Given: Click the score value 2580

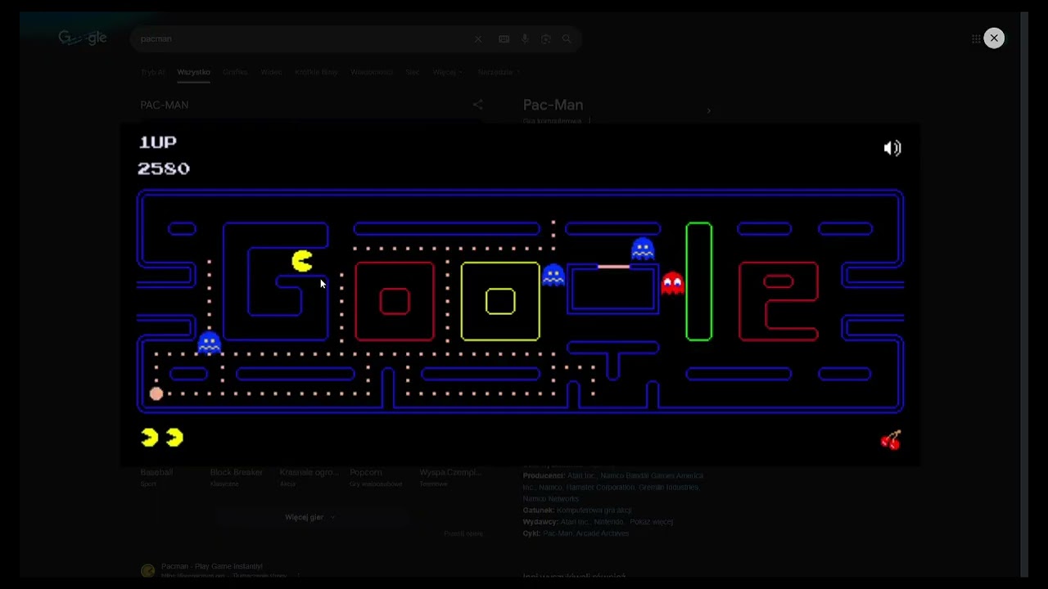Looking at the screenshot, I should [x=164, y=169].
